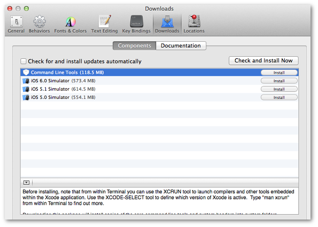Install the Command Line Tools

279,73
